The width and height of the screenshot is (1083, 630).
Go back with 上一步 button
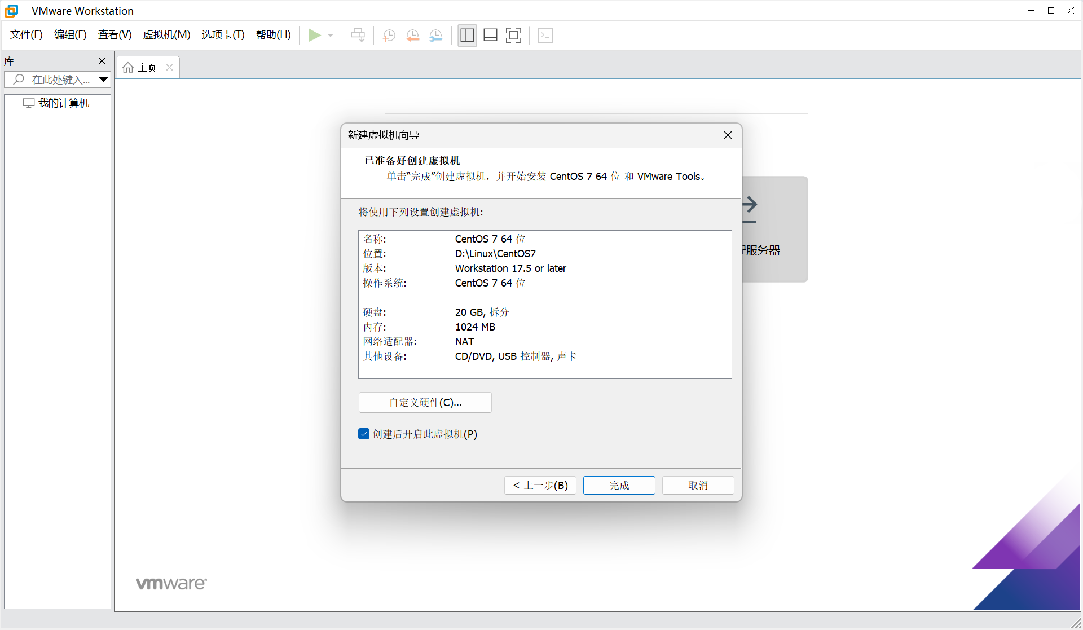point(540,485)
